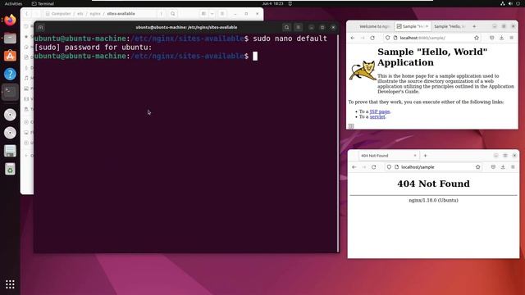Click shield icon in localhost/sample address bar
Screen dimensions: 525x295
(x=389, y=167)
